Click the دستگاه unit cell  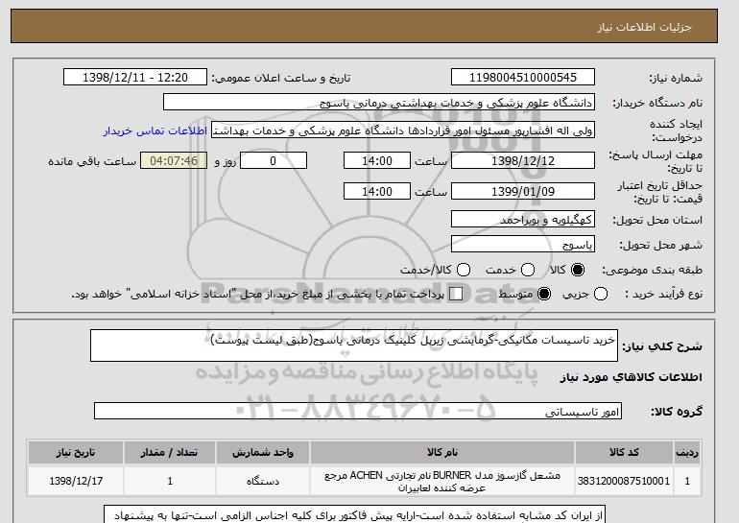coord(263,481)
